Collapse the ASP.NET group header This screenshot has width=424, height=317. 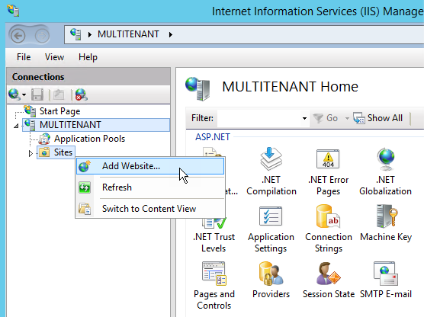213,137
